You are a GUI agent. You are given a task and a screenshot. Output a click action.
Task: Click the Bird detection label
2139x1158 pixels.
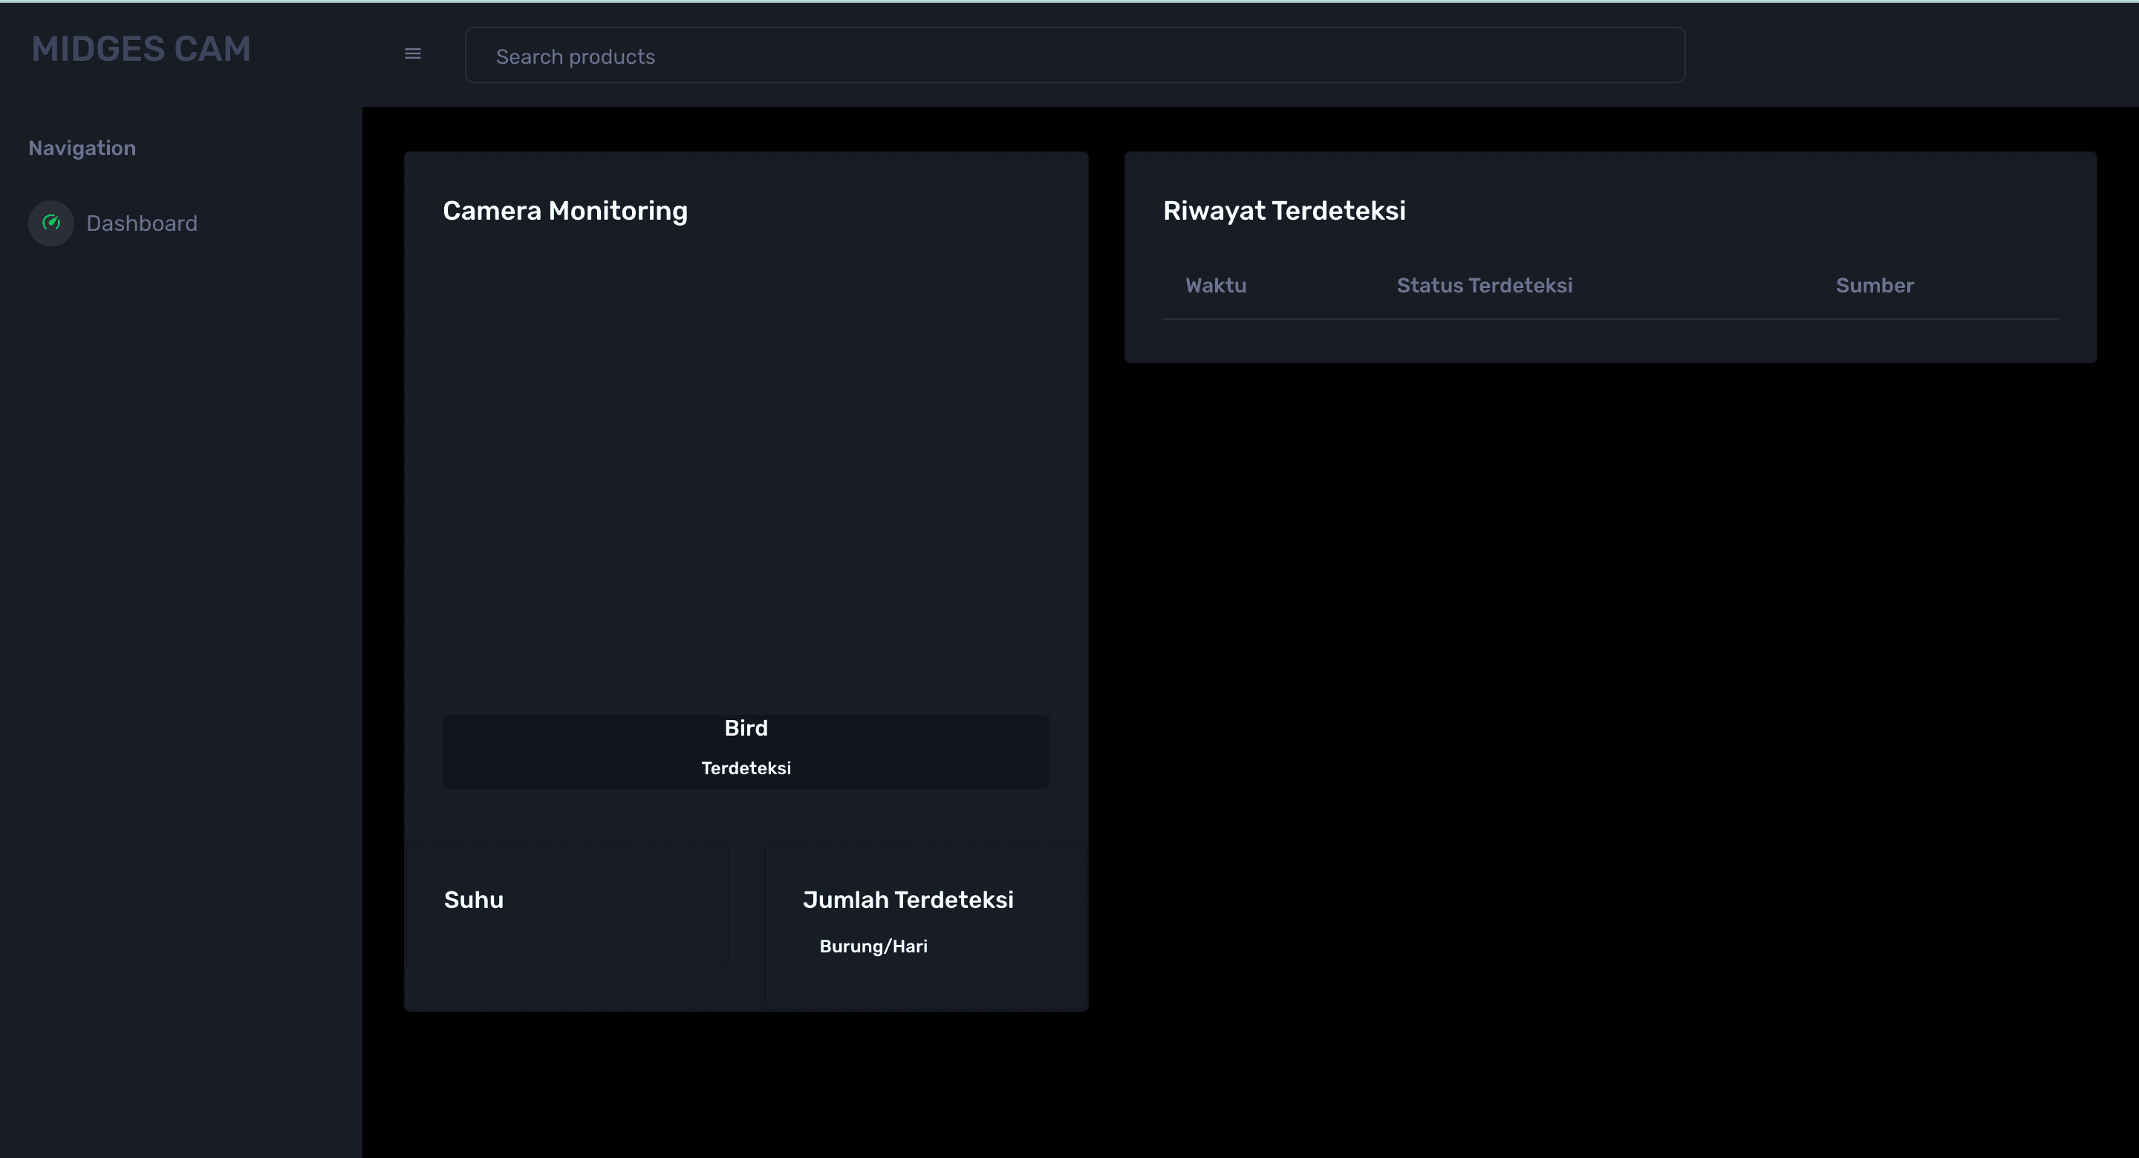point(746,728)
